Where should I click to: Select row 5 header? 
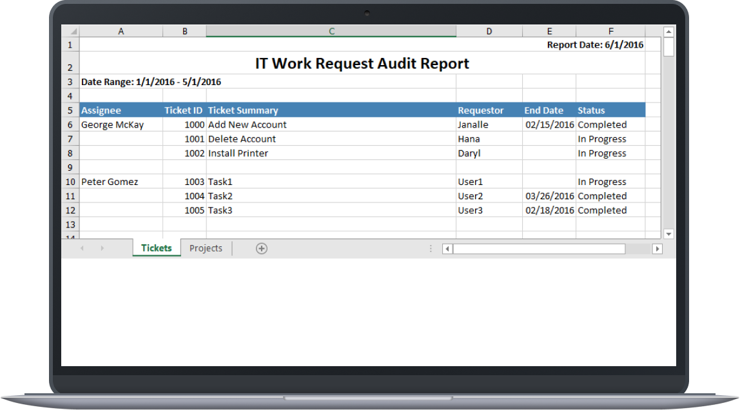point(70,110)
